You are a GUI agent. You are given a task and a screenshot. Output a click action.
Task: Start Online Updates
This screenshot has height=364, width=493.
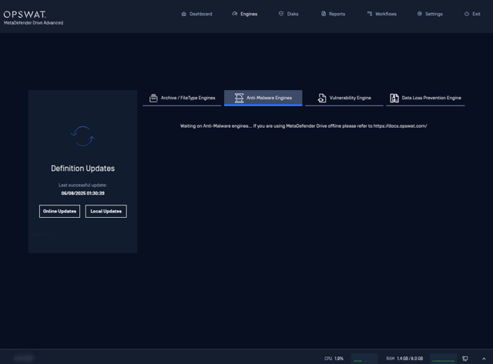click(59, 212)
